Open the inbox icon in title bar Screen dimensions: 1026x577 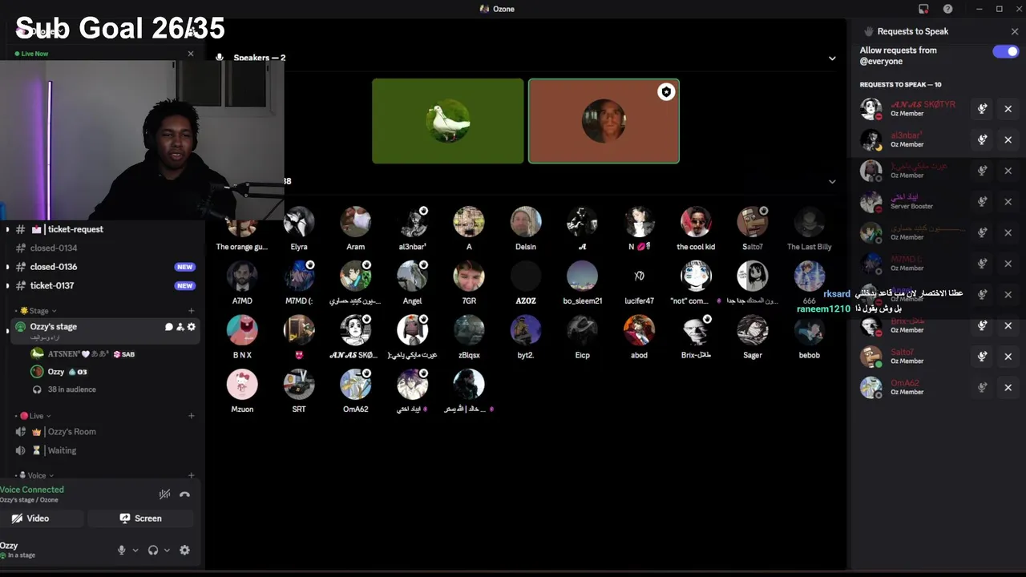coord(923,9)
